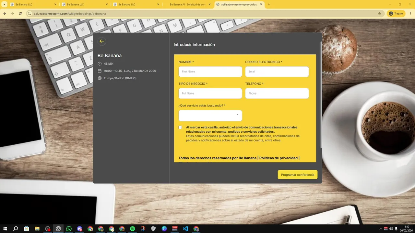Open Spotify from the taskbar
Screen dimensions: 415x233
coord(132,228)
